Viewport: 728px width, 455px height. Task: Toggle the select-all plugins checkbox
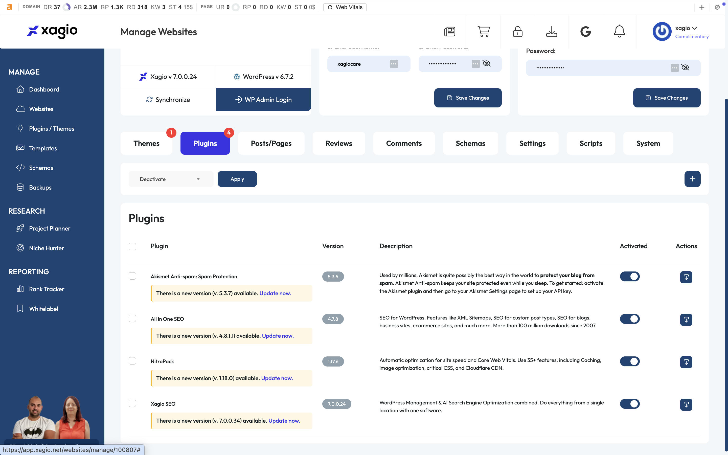(132, 246)
